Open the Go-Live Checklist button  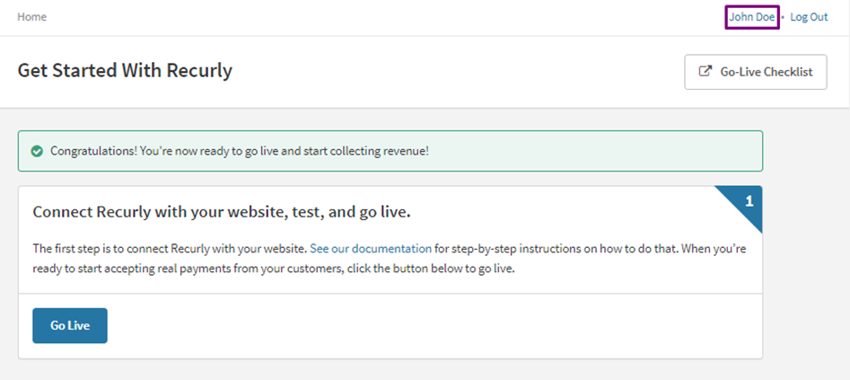tap(756, 72)
